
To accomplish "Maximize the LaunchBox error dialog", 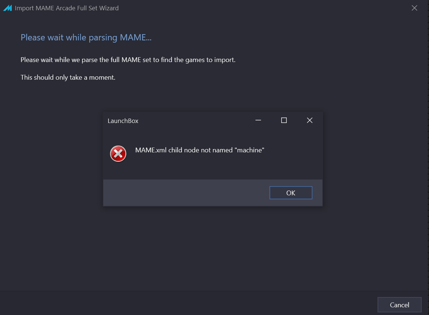I will (x=284, y=120).
